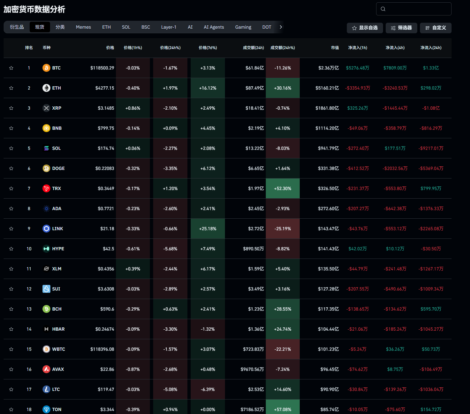Sort by 价格(7d%) column header
Viewport: 470px width, 414px height.
pos(208,48)
